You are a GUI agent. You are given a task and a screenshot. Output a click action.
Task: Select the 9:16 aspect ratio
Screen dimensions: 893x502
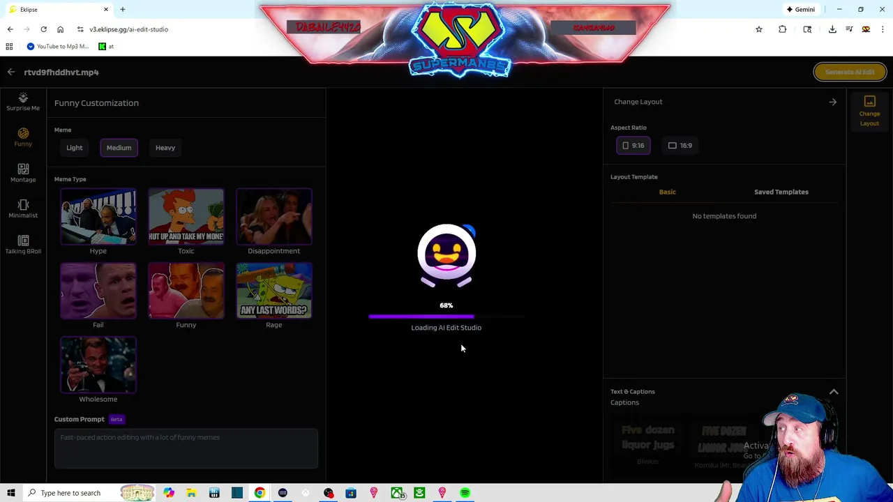633,146
